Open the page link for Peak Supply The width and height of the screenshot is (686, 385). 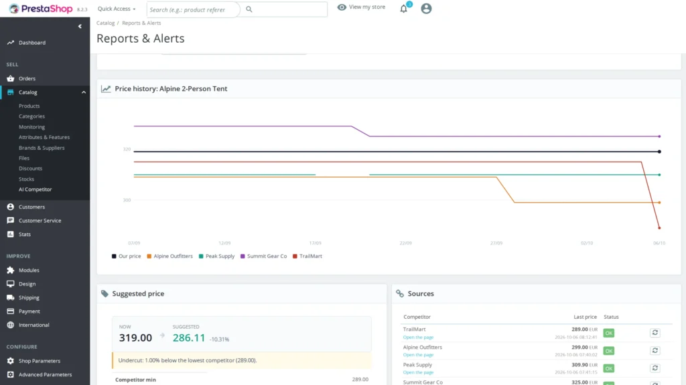click(x=418, y=372)
